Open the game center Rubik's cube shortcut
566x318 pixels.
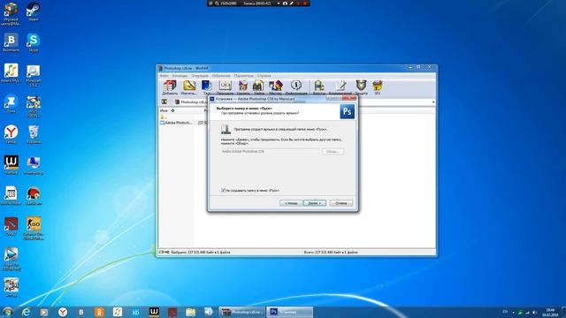(x=11, y=14)
